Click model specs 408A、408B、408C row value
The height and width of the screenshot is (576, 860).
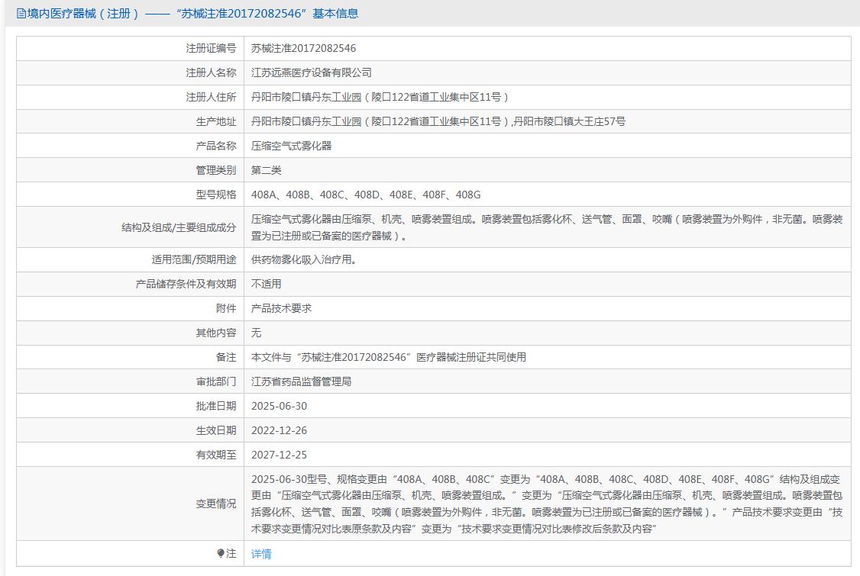click(366, 195)
